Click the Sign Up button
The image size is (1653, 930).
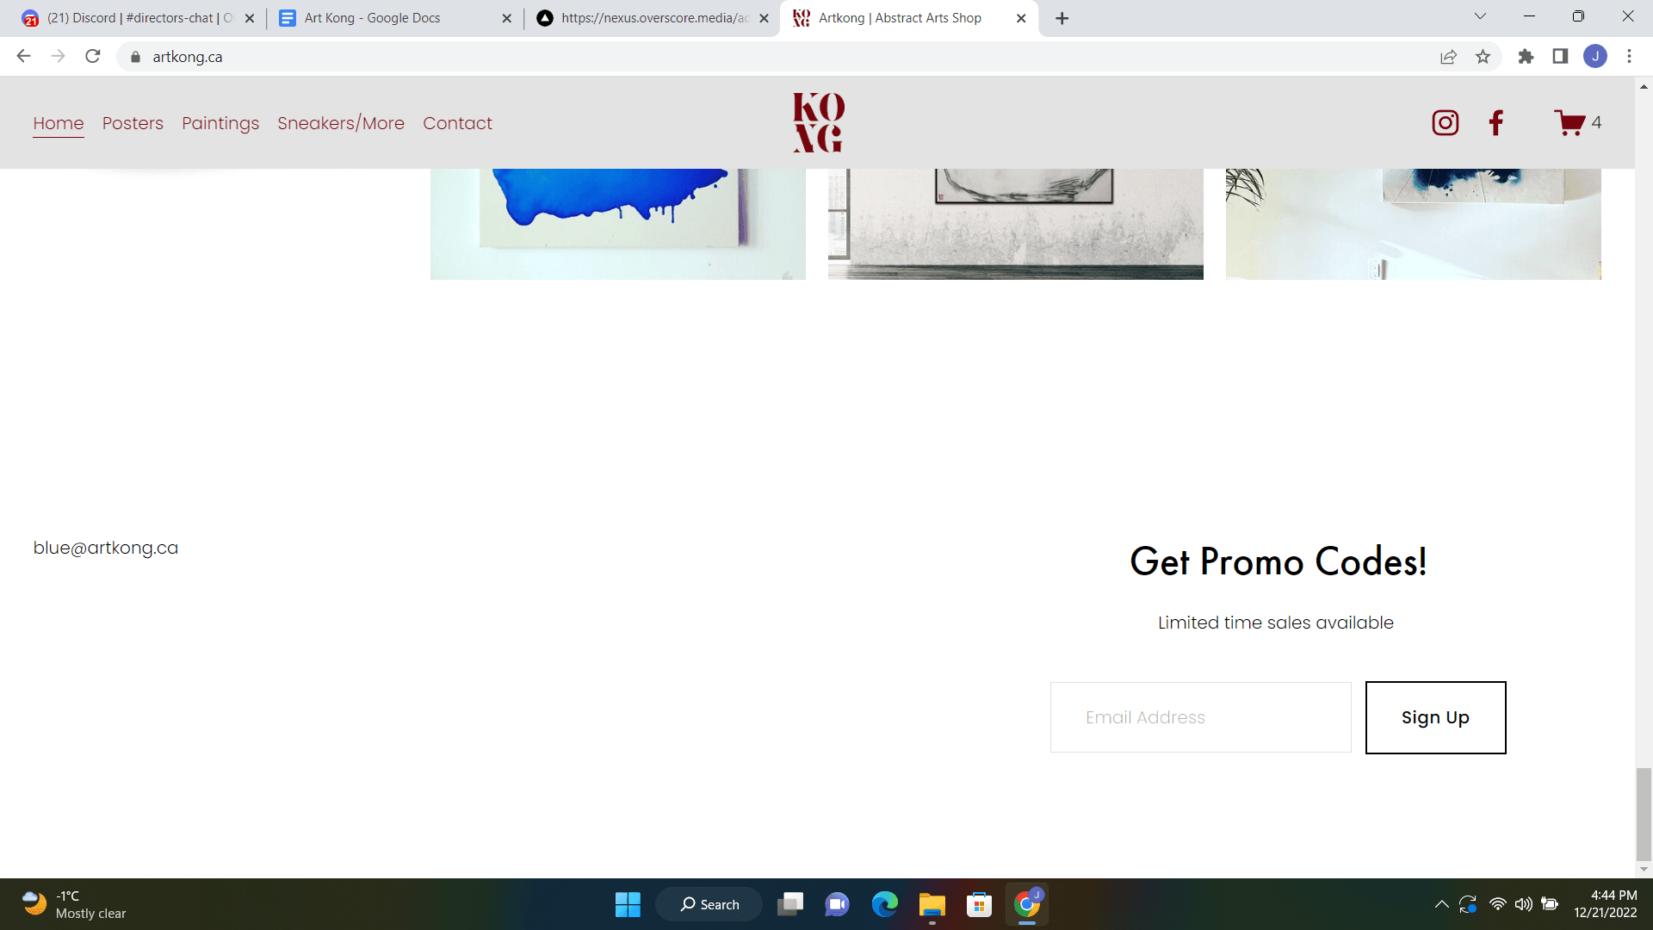1435,716
